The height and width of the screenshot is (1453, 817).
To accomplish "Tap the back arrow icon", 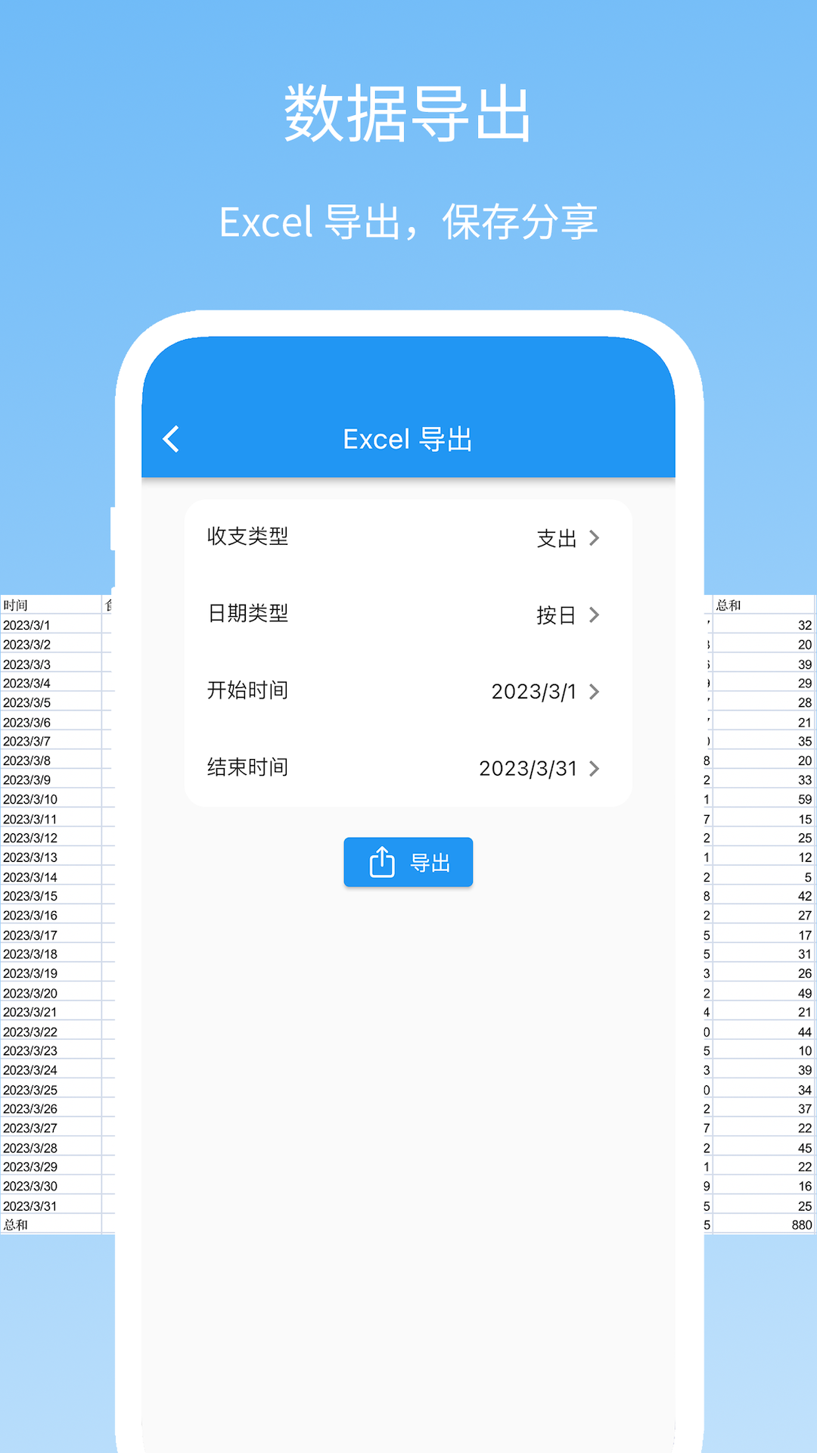I will (x=172, y=439).
